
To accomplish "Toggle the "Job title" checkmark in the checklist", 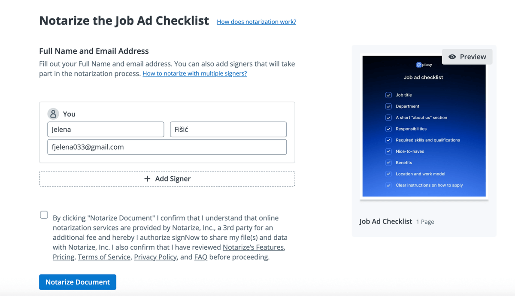I will point(388,95).
